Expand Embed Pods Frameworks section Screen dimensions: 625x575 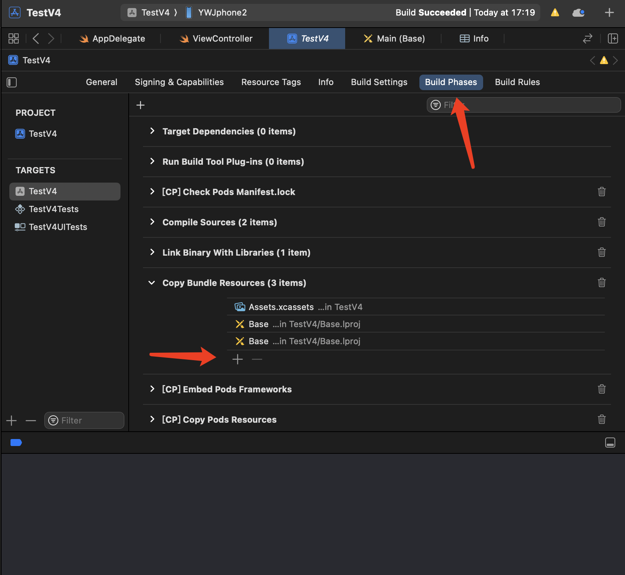coord(152,389)
